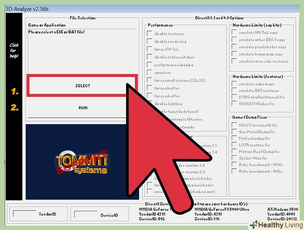Check 'emulate max. sim. textures'
The image size is (304, 230).
[234, 61]
